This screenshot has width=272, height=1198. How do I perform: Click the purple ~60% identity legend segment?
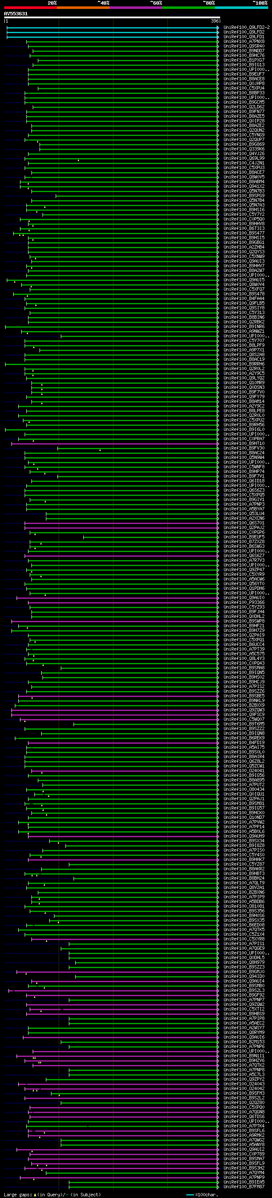[136, 8]
